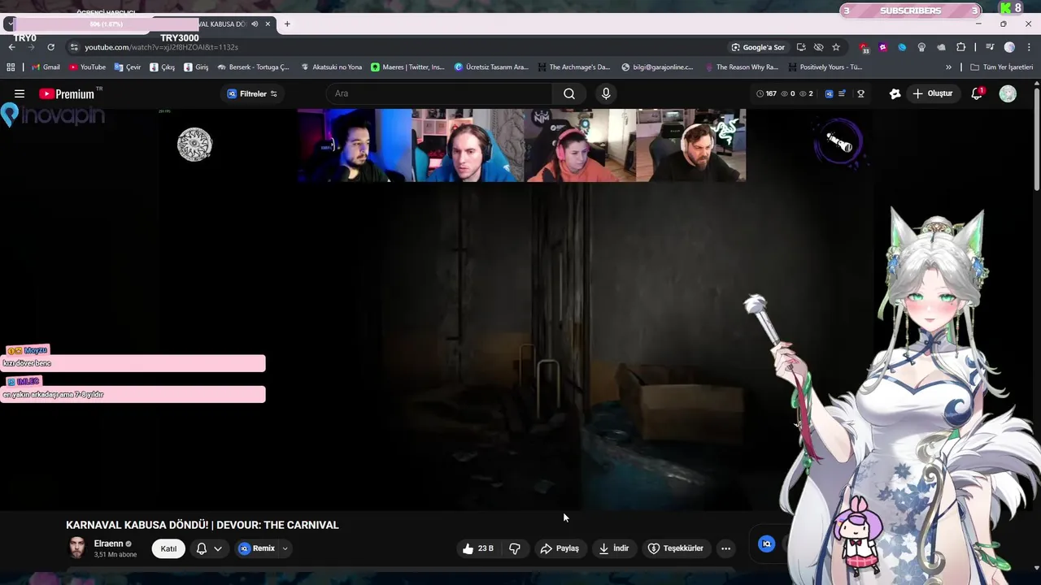Expand the bookmarks overflow double chevron

(948, 67)
